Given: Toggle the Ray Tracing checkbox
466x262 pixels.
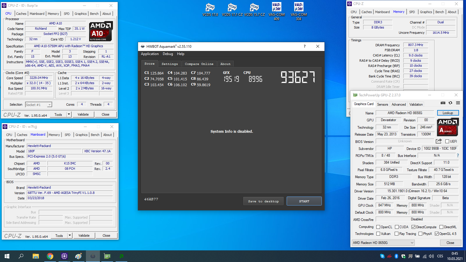Looking at the screenshot, I should 396,234.
